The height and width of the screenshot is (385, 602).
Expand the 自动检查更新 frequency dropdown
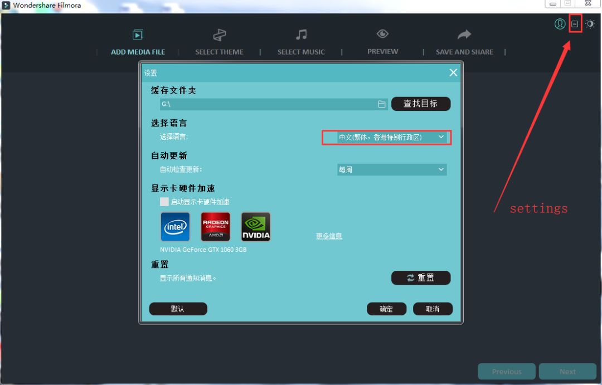pyautogui.click(x=392, y=169)
